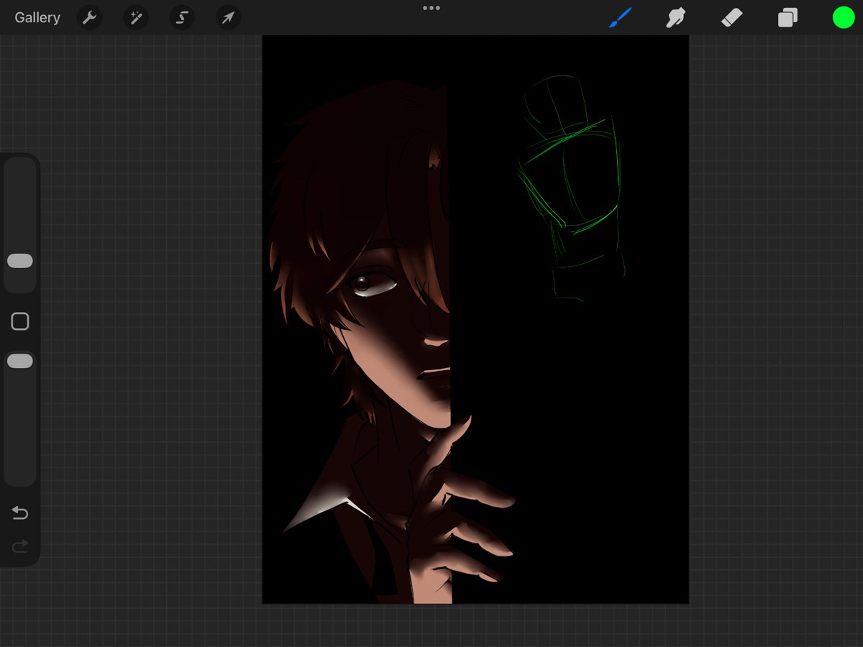Image resolution: width=863 pixels, height=647 pixels.
Task: Select the Eraser tool
Action: point(731,17)
